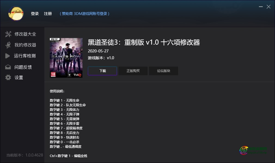Click the THQ logo on the game cover
275x163 pixels.
(77, 75)
